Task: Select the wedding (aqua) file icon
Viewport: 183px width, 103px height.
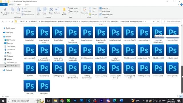Action: pos(58,68)
